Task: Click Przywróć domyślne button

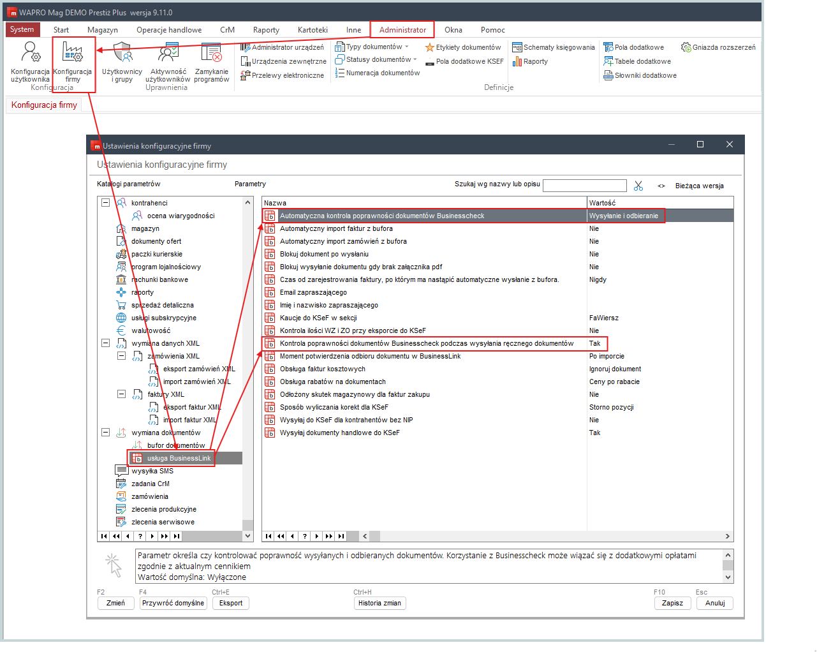Action: click(173, 603)
